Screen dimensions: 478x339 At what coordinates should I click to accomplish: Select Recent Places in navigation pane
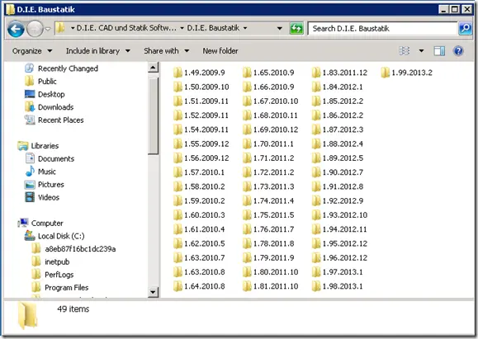(x=54, y=120)
